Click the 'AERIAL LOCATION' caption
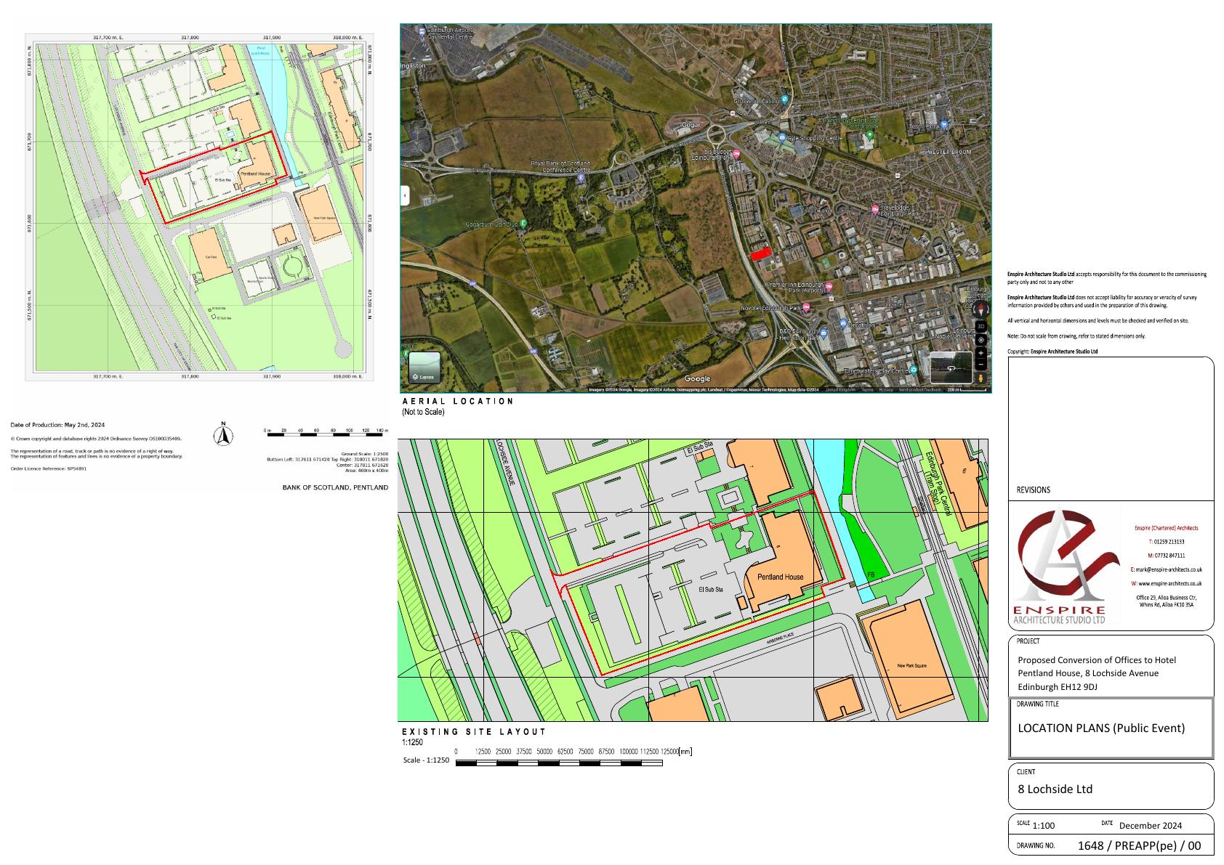 458,402
